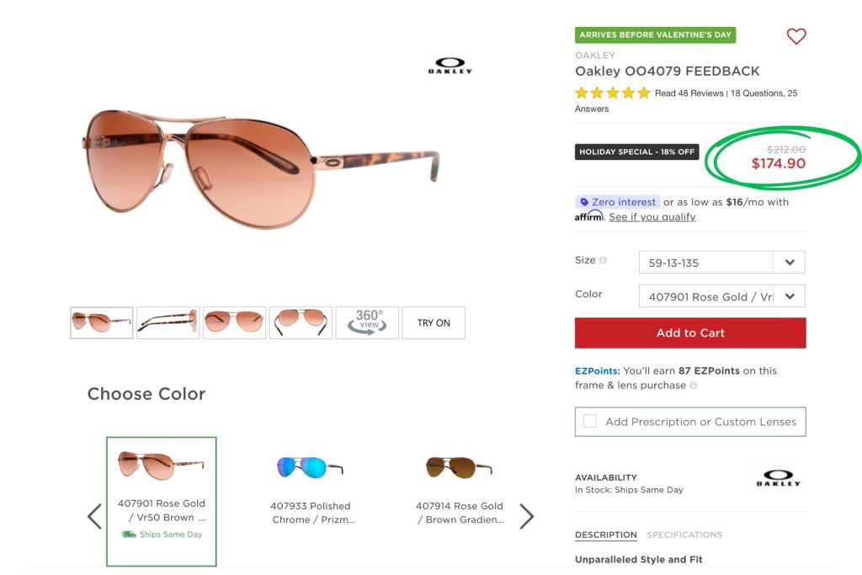The image size is (862, 575).
Task: Select the Description tab
Action: pyautogui.click(x=605, y=535)
